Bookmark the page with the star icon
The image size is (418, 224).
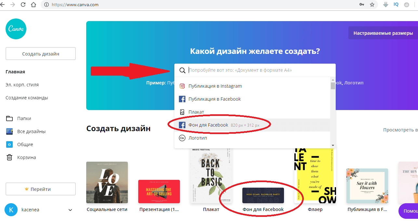point(372,5)
